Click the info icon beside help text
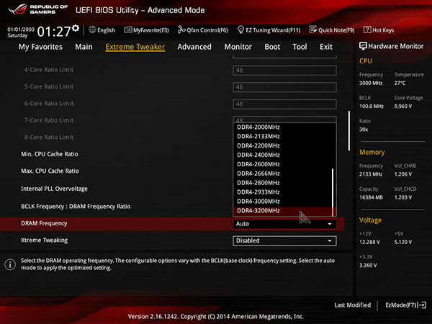 pos(10,264)
